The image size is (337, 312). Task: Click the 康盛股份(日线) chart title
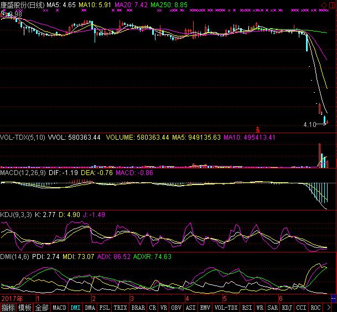pos(22,5)
